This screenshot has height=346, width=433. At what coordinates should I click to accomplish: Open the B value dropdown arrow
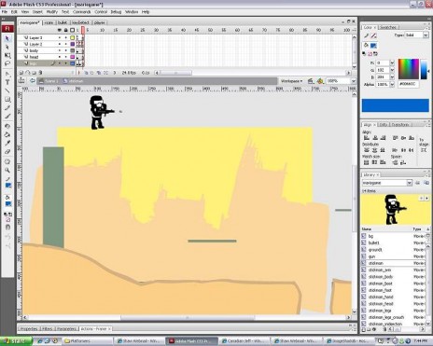click(x=392, y=77)
